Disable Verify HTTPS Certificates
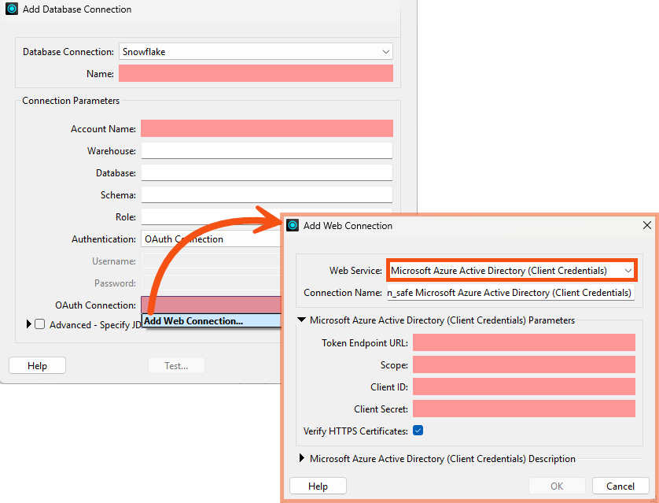659x503 pixels. click(x=418, y=431)
